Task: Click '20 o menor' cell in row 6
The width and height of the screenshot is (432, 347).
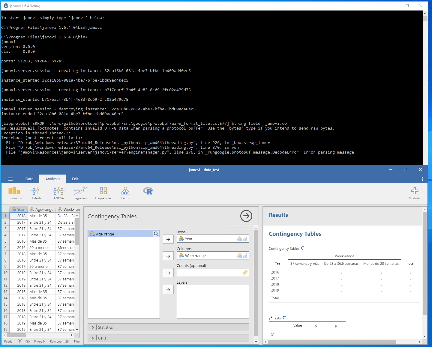Action: pyautogui.click(x=42, y=247)
